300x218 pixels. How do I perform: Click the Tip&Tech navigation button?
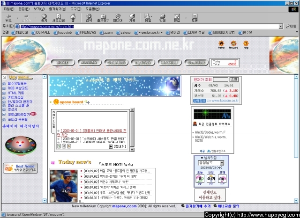[142, 62]
